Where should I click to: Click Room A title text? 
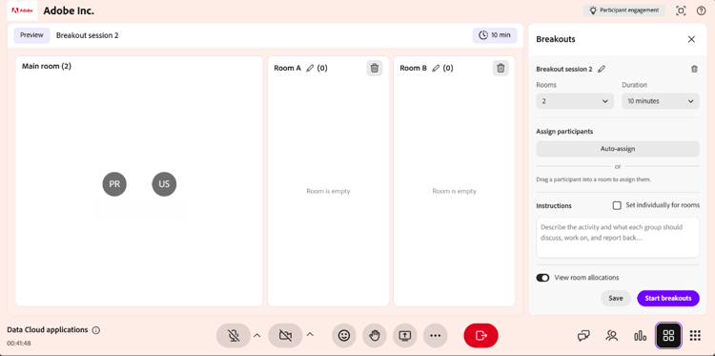(287, 68)
